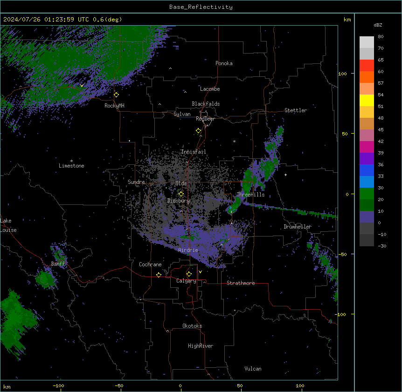This screenshot has width=402, height=392.
Task: Click the -50 tick on the right axis
Action: point(342,254)
